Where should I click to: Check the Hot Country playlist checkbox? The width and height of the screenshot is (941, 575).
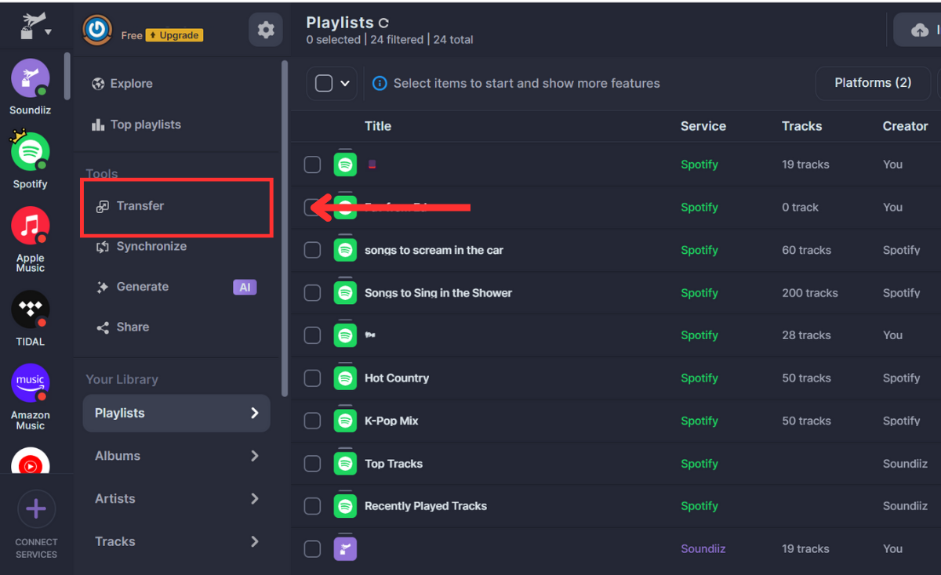(312, 378)
